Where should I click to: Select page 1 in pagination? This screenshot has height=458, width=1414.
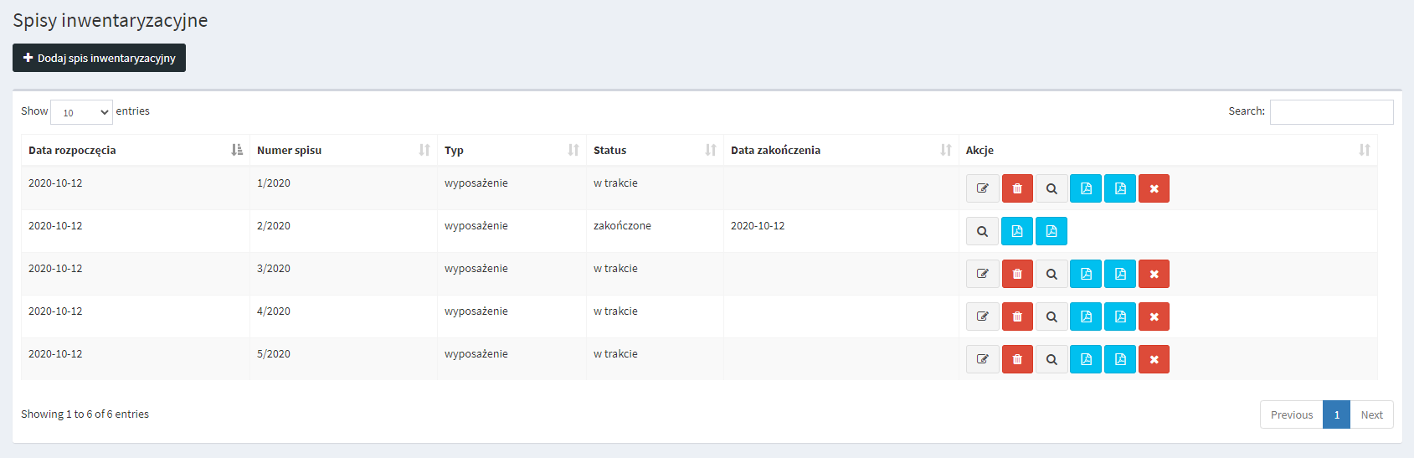(1336, 414)
